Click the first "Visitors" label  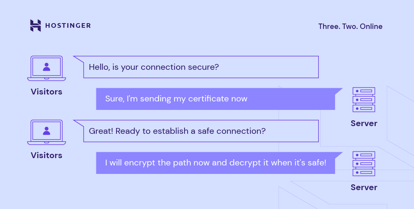click(x=46, y=92)
